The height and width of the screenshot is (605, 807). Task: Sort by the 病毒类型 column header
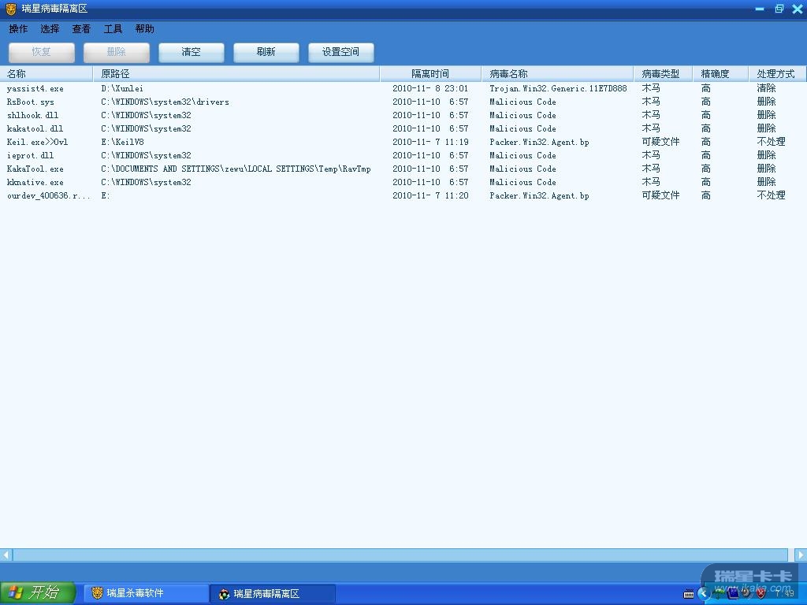point(664,73)
